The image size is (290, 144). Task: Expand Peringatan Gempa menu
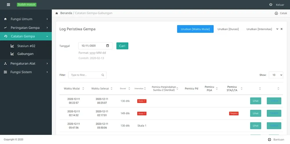(47, 28)
